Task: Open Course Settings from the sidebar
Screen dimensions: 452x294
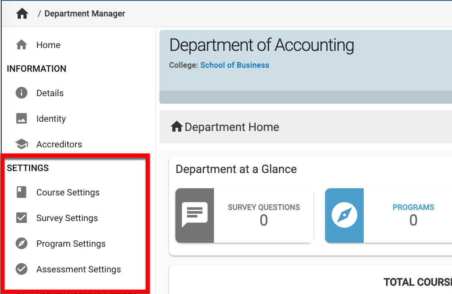Action: pyautogui.click(x=68, y=192)
